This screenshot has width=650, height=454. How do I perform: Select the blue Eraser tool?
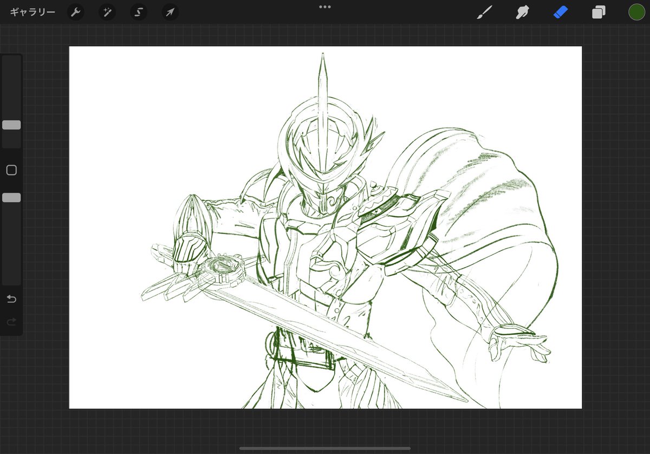(561, 12)
